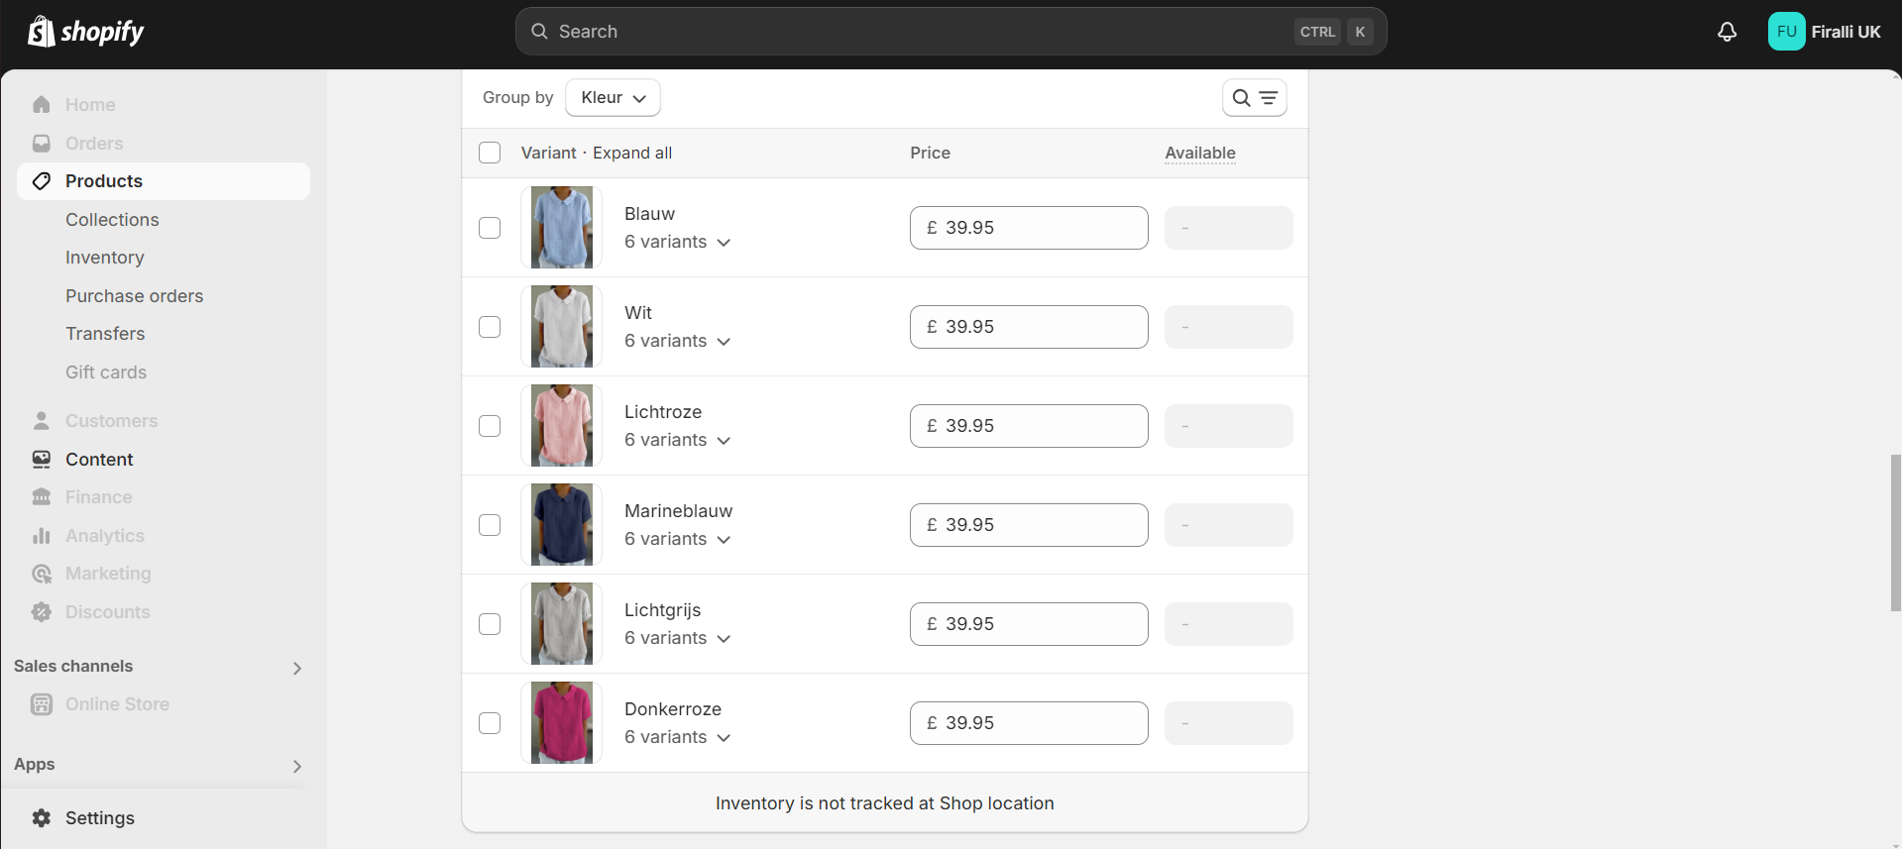Screen dimensions: 1902x849
Task: Check the Blauw variant checkbox
Action: pyautogui.click(x=490, y=228)
